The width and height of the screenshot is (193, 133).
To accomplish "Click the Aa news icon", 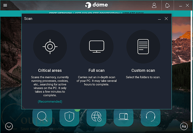I will (x=184, y=126).
